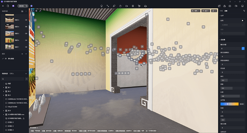Select the leaf vegetation tool
Image resolution: width=247 pixels, height=133 pixels.
pos(114,6)
